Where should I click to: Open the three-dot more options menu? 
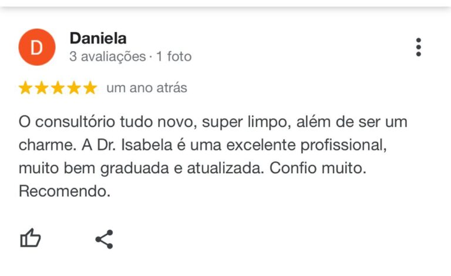418,47
